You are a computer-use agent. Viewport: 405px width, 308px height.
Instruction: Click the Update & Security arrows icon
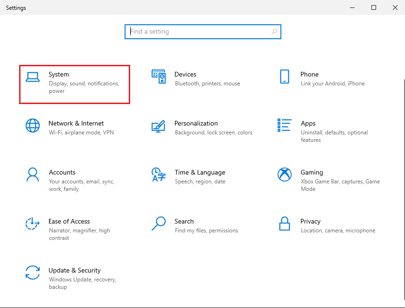click(x=33, y=273)
